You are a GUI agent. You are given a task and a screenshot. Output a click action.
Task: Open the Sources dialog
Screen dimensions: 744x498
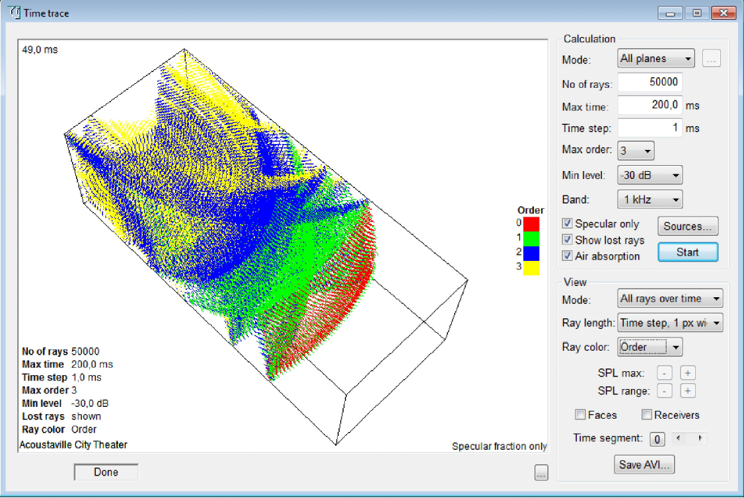[x=688, y=226]
